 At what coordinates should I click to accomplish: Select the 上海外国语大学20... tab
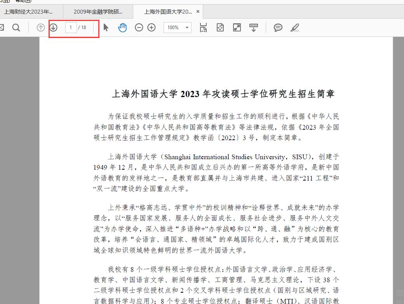click(168, 12)
